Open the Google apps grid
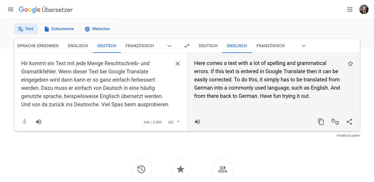 (x=350, y=9)
